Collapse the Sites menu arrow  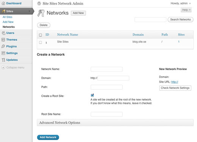(30, 11)
